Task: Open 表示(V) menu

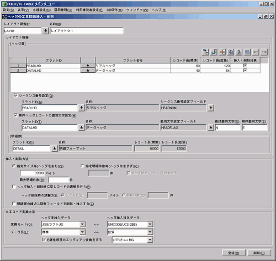Action: pos(23,10)
